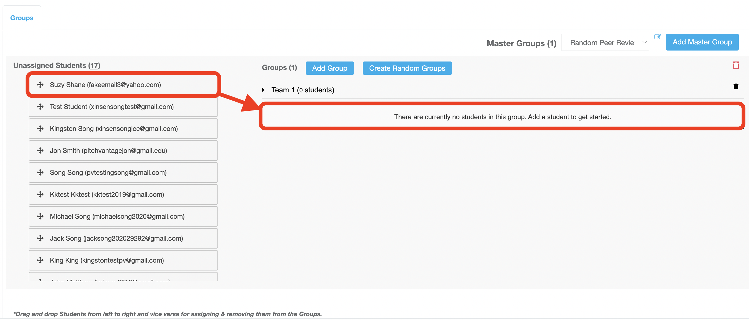Click the edit master group pencil icon
Screen dimensions: 749x320
tap(657, 37)
